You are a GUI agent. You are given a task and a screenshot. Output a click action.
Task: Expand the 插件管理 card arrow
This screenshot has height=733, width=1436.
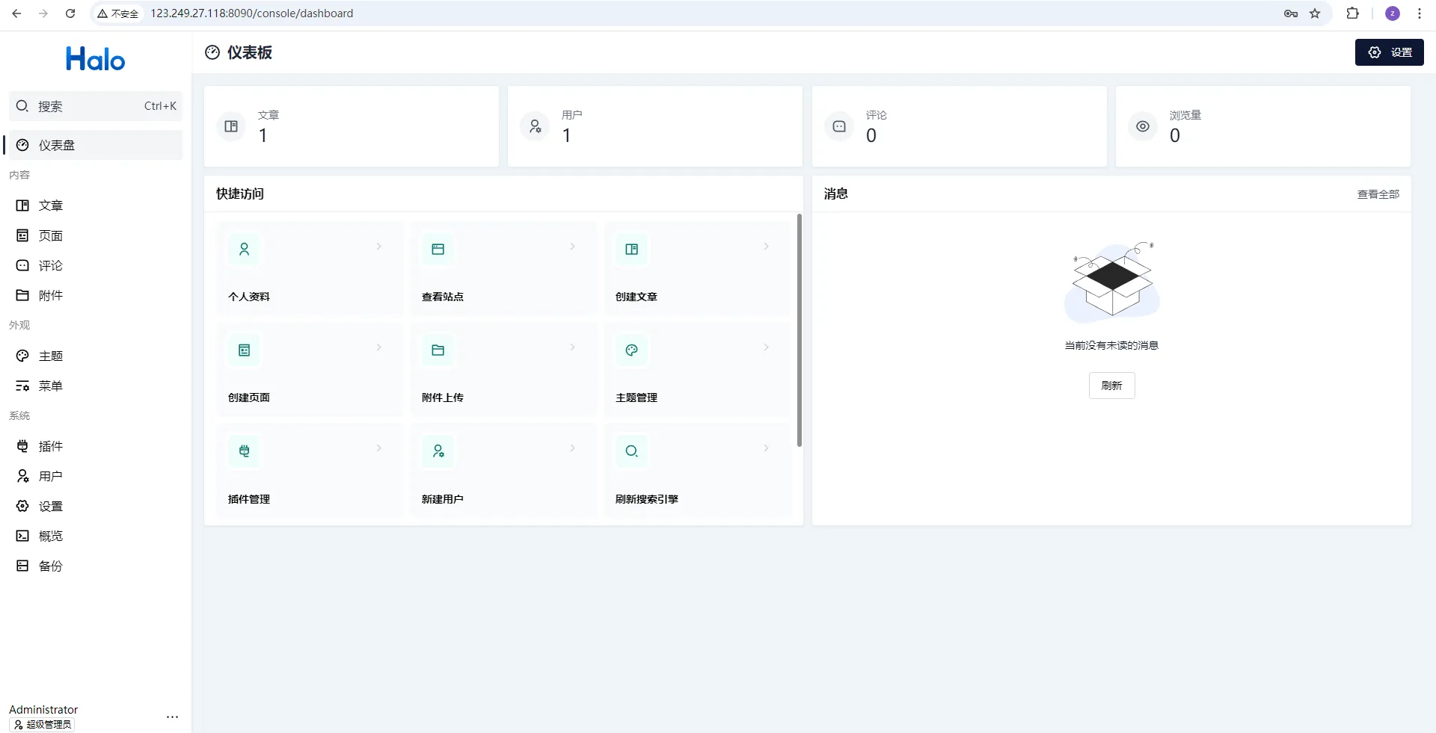pyautogui.click(x=379, y=448)
